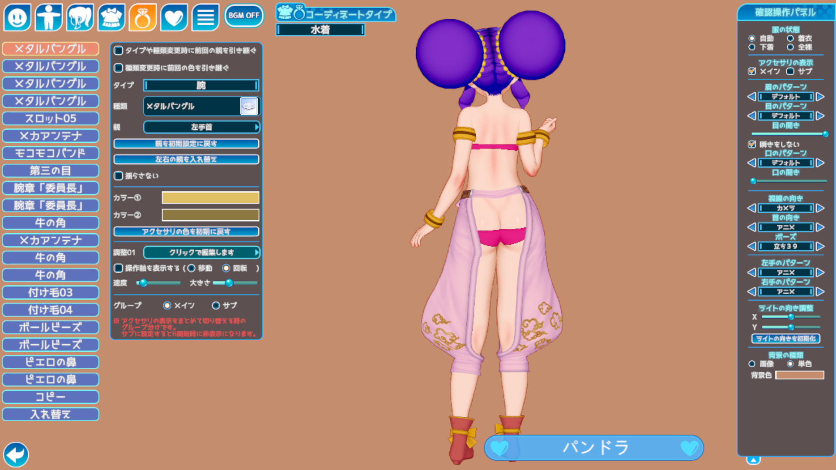Click the 入れ替え button
Image resolution: width=836 pixels, height=470 pixels.
(51, 414)
